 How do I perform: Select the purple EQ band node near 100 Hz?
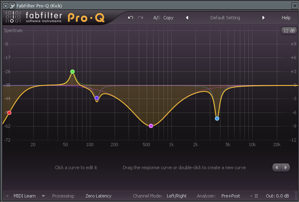click(x=97, y=98)
